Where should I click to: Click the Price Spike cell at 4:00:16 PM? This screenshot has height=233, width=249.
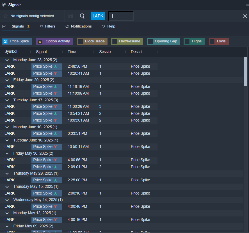(47, 220)
